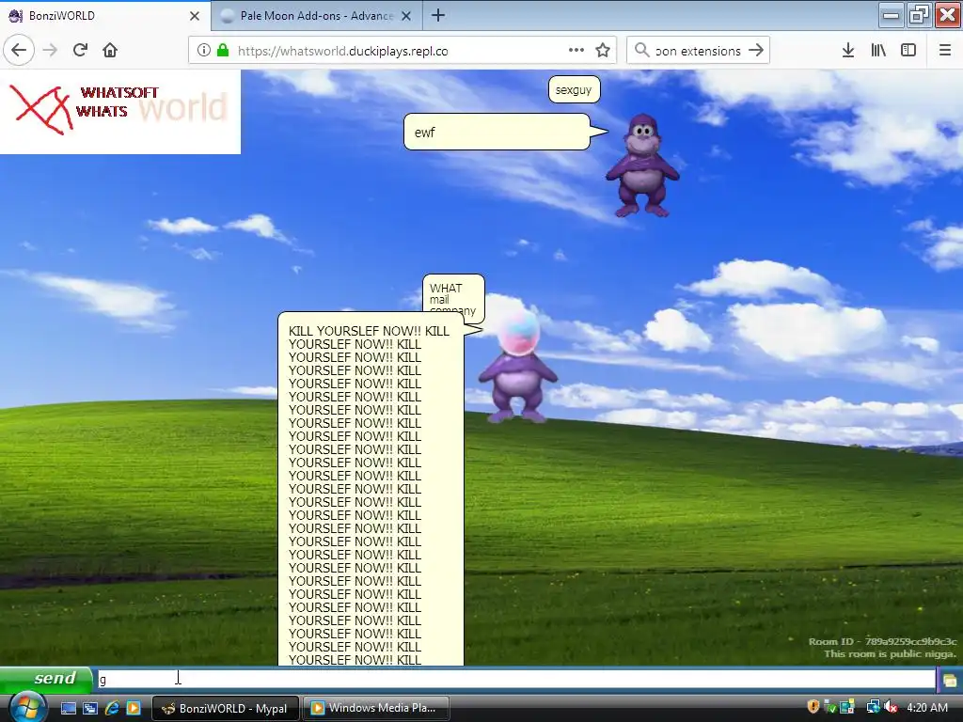Click the Room ID text
This screenshot has width=963, height=722.
[882, 641]
